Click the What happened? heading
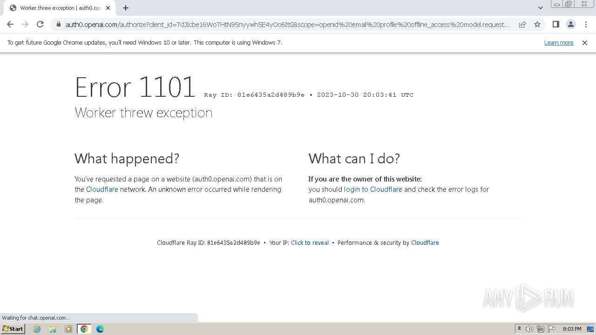The height and width of the screenshot is (335, 596). tap(127, 159)
